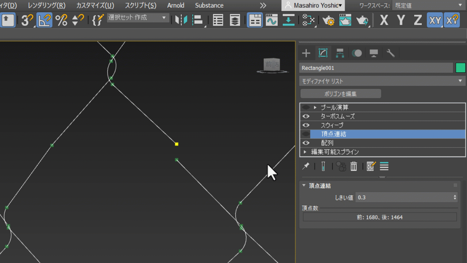Click the しきい値 0.3 value field
467x263 pixels.
[404, 197]
